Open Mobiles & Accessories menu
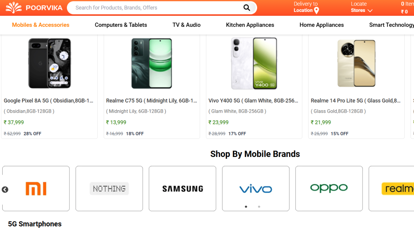 [x=40, y=25]
